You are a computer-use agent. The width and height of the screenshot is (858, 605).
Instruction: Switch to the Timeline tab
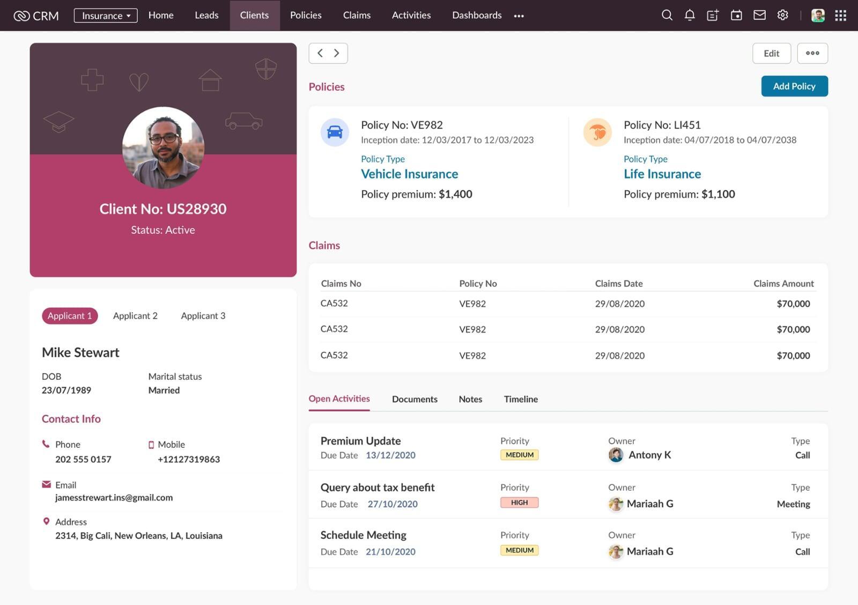pyautogui.click(x=521, y=399)
